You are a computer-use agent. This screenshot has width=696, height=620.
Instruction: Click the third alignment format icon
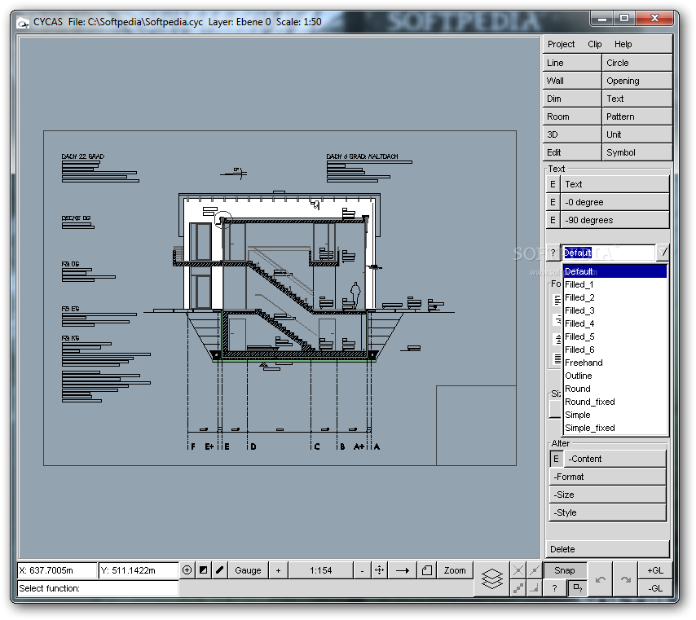(x=557, y=339)
